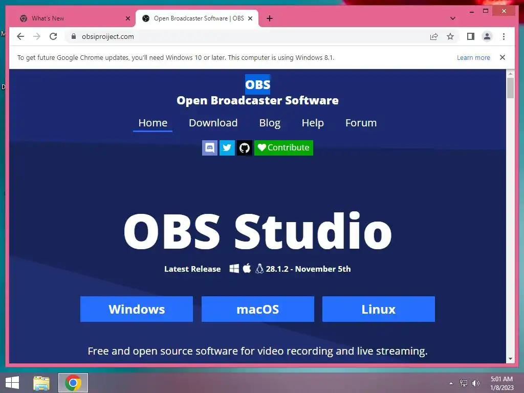This screenshot has width=524, height=393.
Task: Click the Apple logo beside Latest Release
Action: (247, 268)
